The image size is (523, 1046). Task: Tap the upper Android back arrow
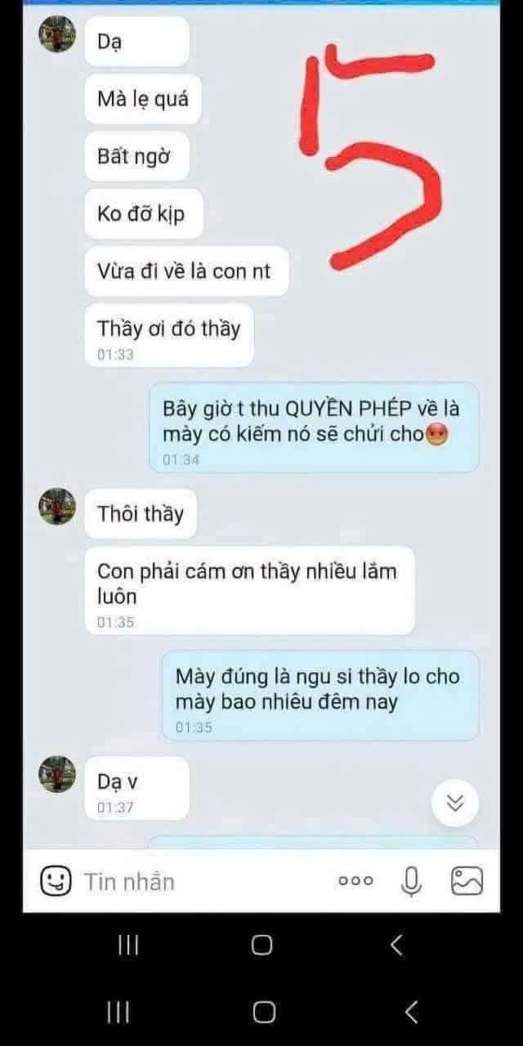pos(397,945)
